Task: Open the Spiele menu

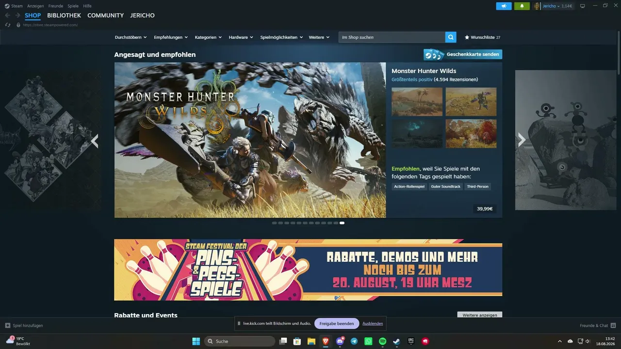Action: pyautogui.click(x=73, y=6)
